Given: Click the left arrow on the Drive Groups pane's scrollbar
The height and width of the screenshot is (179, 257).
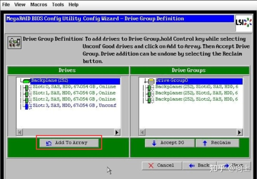Looking at the screenshot, I should click(x=142, y=133).
